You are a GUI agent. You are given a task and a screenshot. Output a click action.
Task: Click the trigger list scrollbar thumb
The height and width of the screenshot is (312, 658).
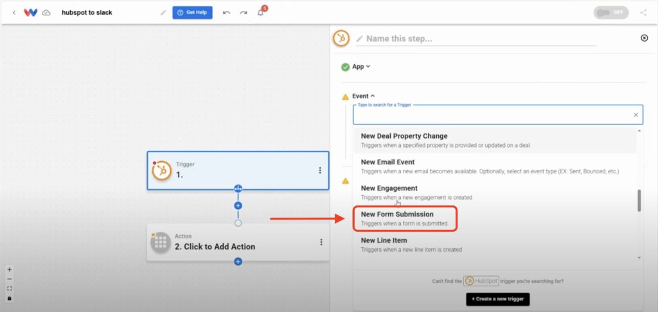[639, 200]
